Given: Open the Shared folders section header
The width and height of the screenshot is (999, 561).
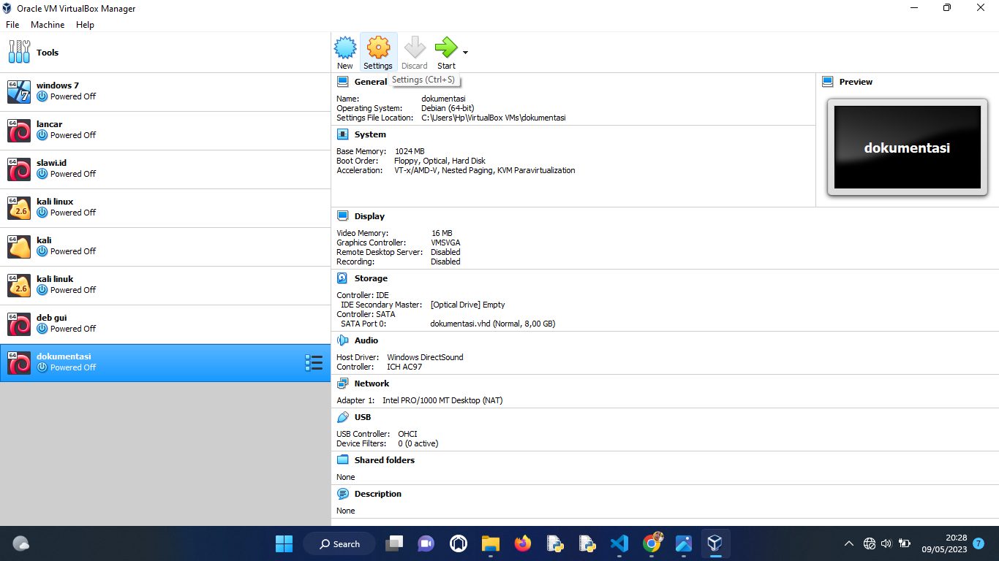Looking at the screenshot, I should pyautogui.click(x=385, y=460).
